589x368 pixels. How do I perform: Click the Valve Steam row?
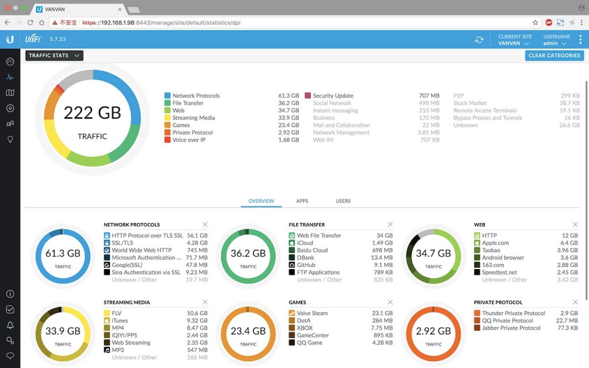[x=341, y=313]
